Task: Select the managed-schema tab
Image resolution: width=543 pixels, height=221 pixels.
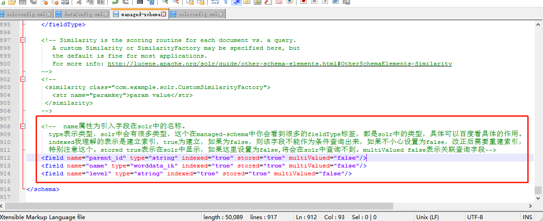Action: (x=139, y=14)
